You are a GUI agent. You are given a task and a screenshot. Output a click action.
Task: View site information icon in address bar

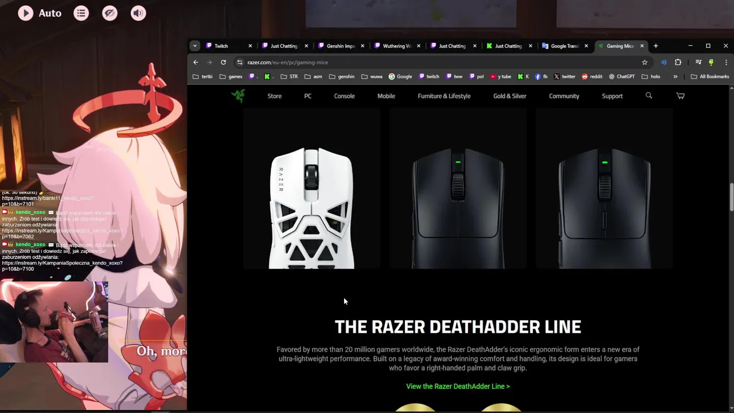240,62
